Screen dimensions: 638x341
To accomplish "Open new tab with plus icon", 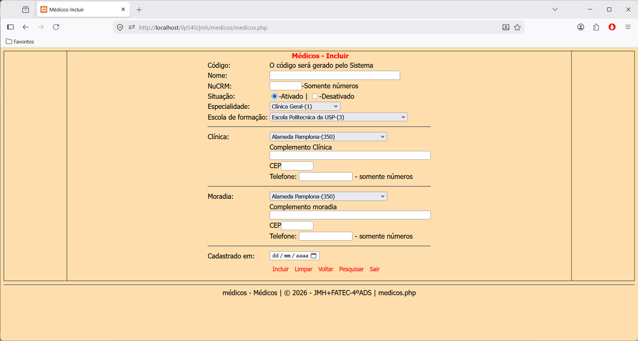I will (x=139, y=9).
